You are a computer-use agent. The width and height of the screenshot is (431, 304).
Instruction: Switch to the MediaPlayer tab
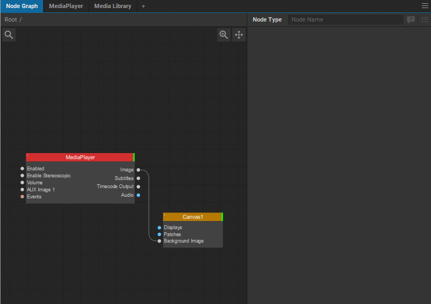pos(66,6)
